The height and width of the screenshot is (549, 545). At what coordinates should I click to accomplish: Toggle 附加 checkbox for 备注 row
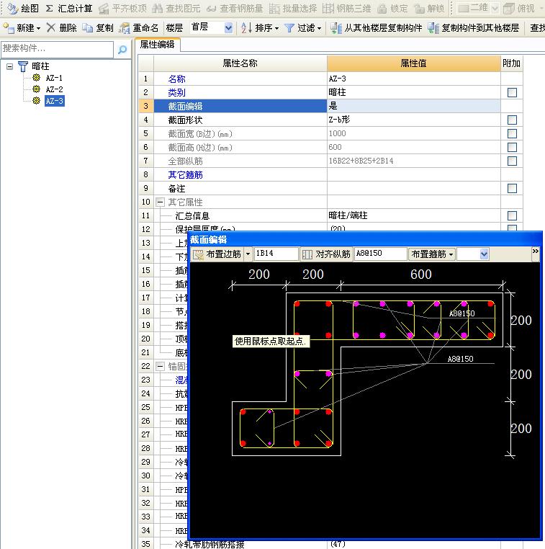[x=512, y=189]
